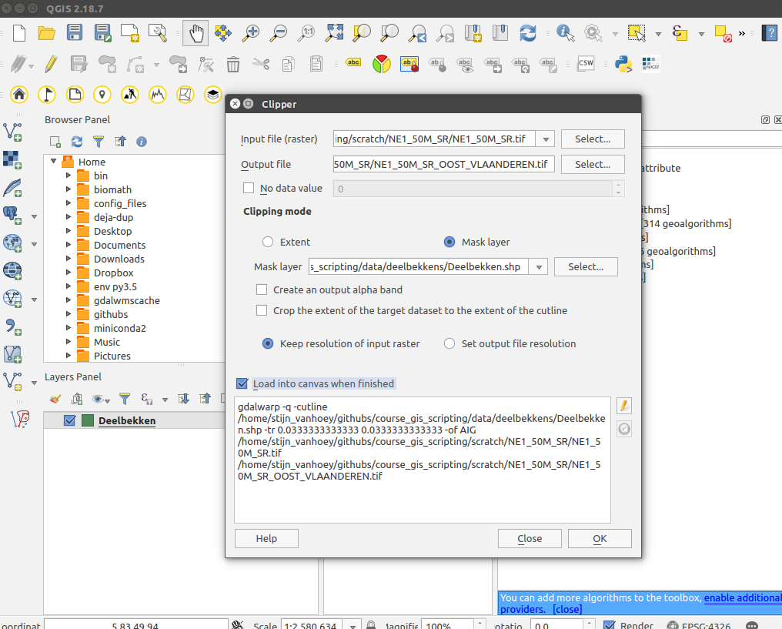Image resolution: width=782 pixels, height=629 pixels.
Task: Toggle editing with the pencil icon
Action: [x=51, y=65]
